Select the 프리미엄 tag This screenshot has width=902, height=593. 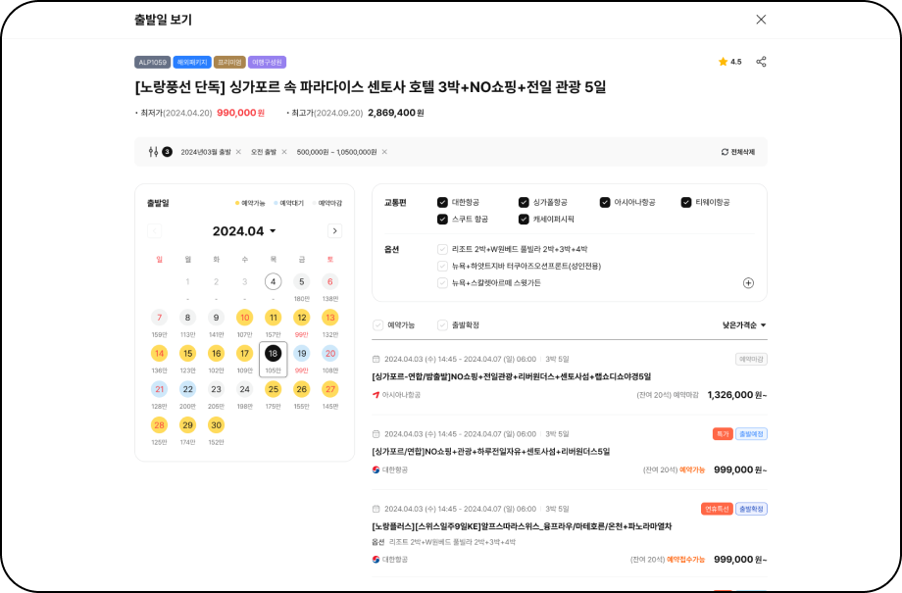pos(229,62)
